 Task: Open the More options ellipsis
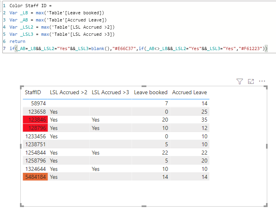coord(262,81)
